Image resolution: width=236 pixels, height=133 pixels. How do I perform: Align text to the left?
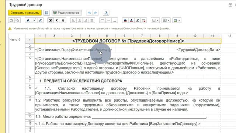(x=73, y=20)
